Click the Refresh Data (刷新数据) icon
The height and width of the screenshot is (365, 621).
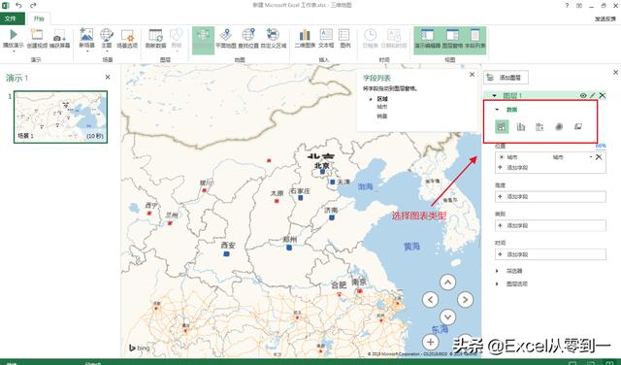click(155, 35)
